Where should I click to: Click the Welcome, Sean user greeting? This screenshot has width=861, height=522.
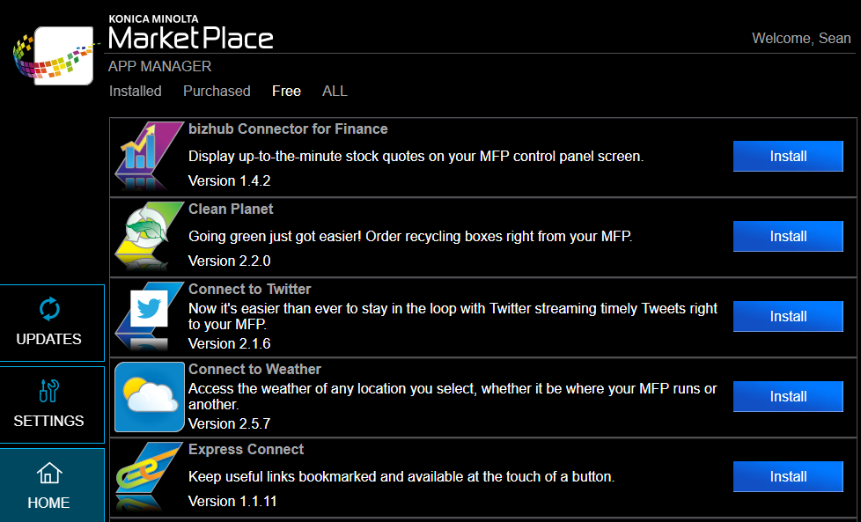tap(801, 39)
